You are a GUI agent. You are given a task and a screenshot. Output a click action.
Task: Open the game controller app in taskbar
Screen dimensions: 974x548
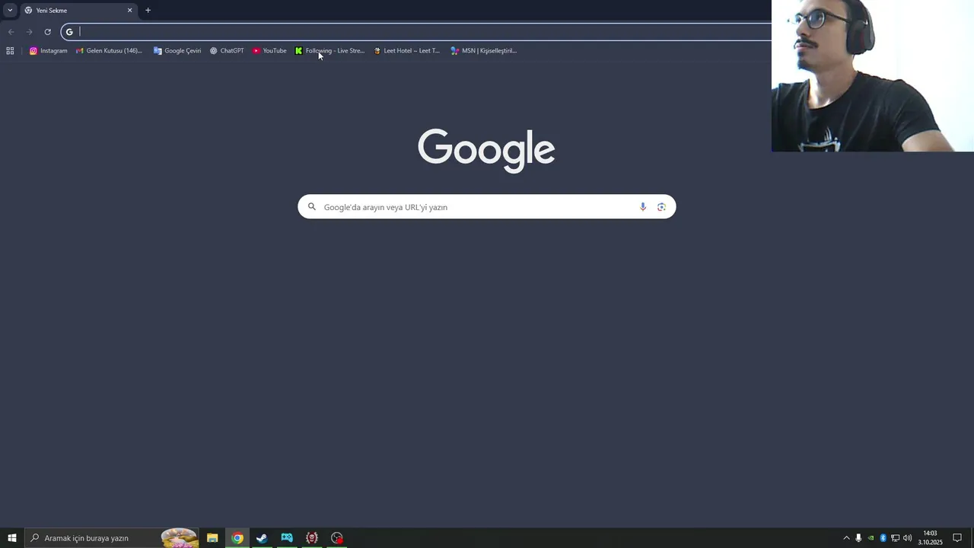pyautogui.click(x=287, y=538)
